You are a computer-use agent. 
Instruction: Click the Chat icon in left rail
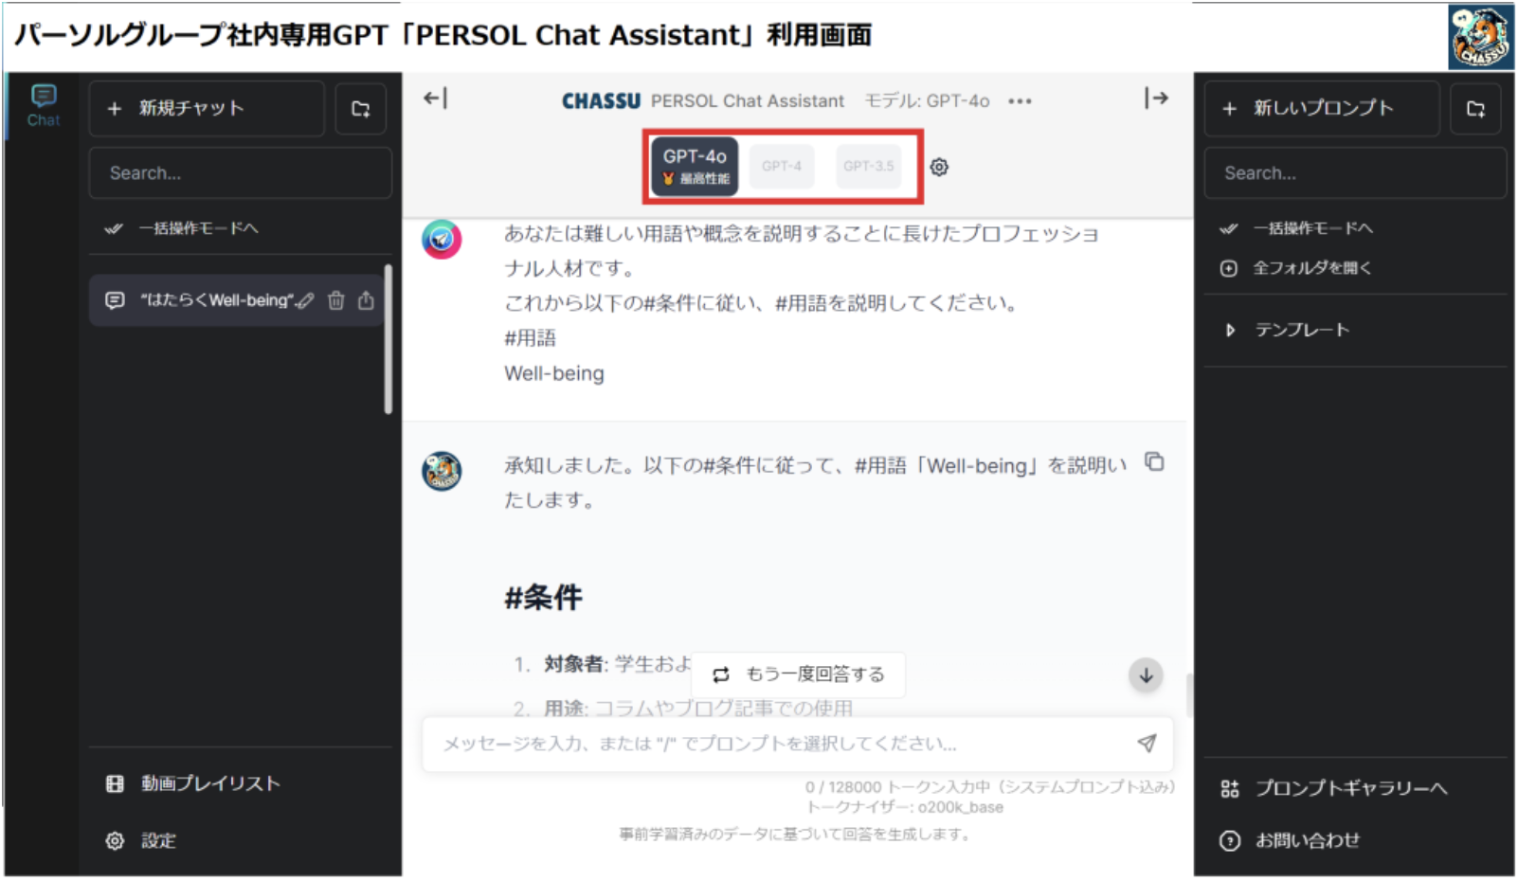pyautogui.click(x=44, y=105)
